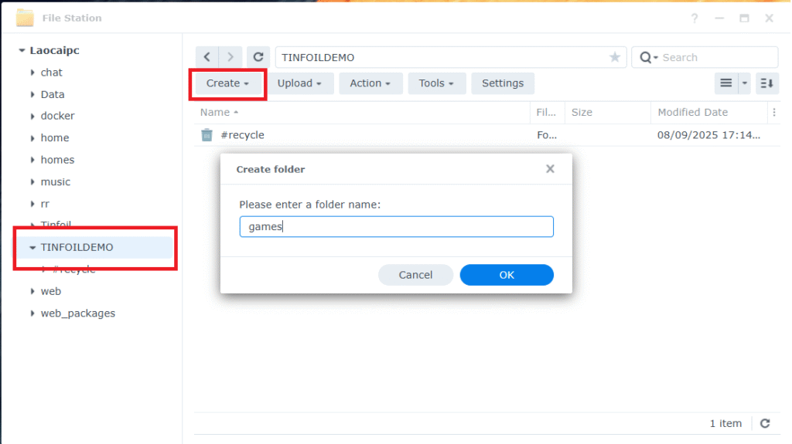Viewport: 792px width, 444px height.
Task: Collapse the Laocaipc root tree node
Action: pos(22,51)
